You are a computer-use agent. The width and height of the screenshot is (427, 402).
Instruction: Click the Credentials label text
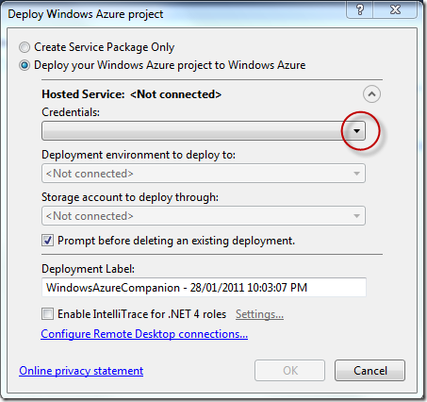coord(71,112)
